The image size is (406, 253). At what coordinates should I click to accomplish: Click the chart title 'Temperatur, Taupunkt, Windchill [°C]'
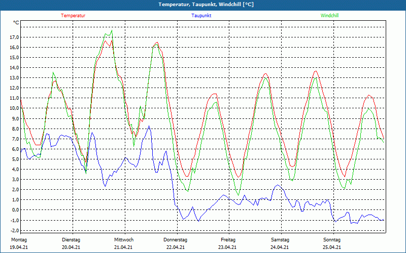coord(206,5)
